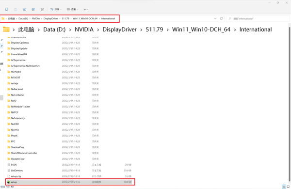
Task: Switch to details view in the status bar
Action: 284,187
